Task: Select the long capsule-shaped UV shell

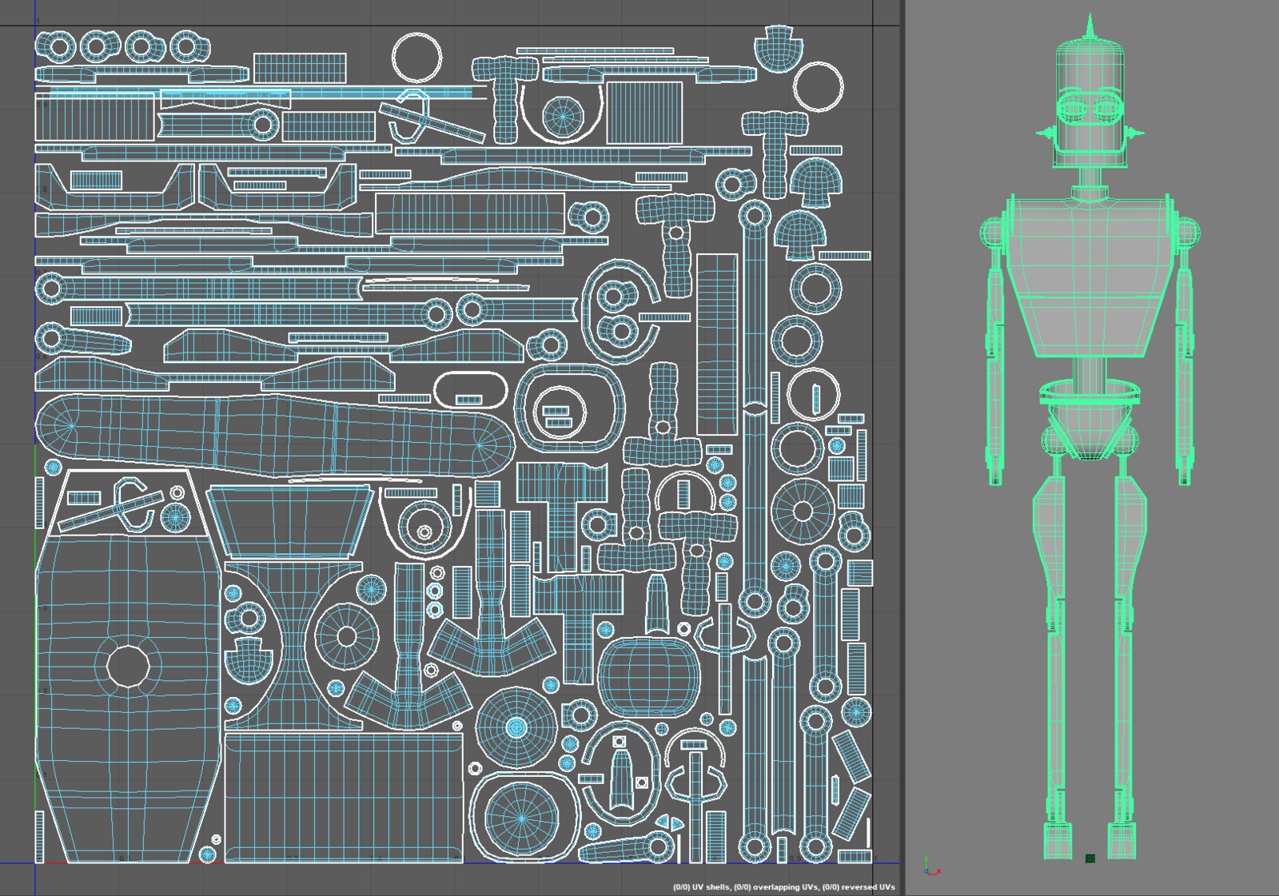Action: tap(274, 434)
